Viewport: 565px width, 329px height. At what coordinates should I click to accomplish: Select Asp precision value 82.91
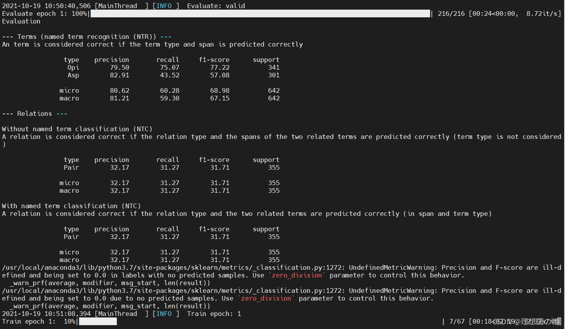click(x=120, y=75)
